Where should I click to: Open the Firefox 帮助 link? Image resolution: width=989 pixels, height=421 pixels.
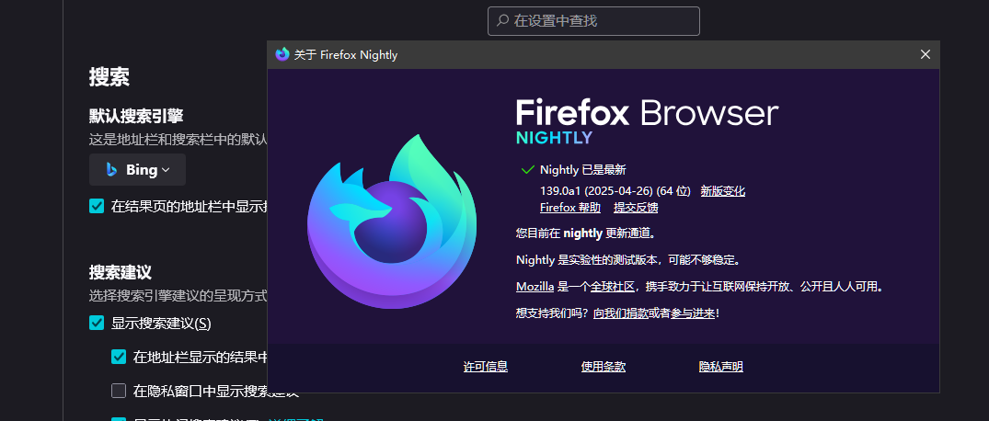(570, 208)
